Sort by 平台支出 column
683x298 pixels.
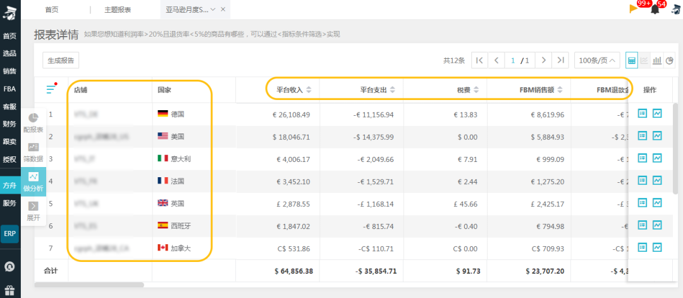[x=393, y=90]
